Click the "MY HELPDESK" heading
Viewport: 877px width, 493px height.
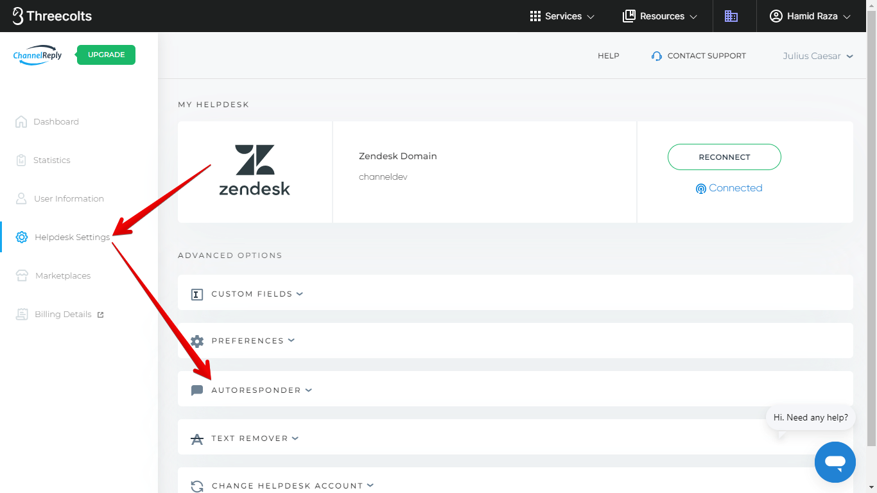point(213,104)
